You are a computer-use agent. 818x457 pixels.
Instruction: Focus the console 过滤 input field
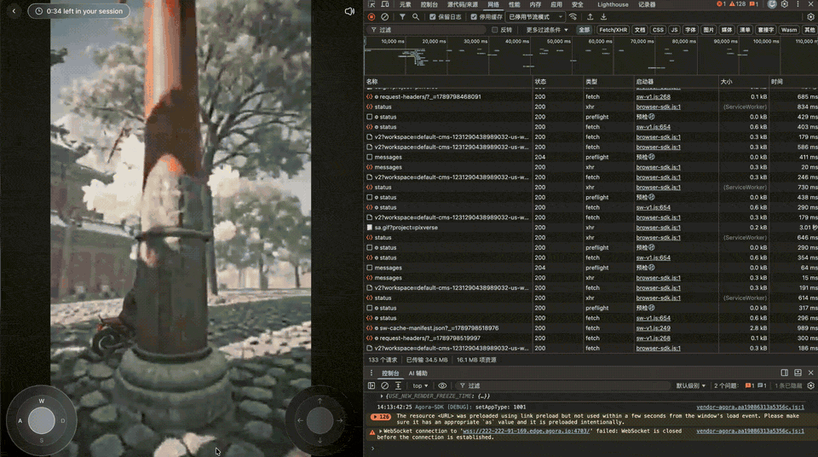[563, 385]
